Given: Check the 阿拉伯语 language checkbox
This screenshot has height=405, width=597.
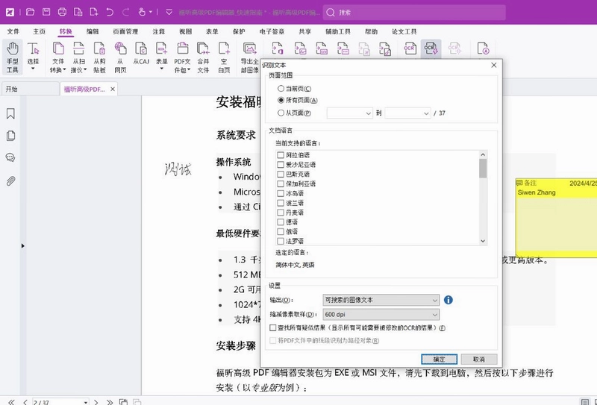Looking at the screenshot, I should pyautogui.click(x=281, y=155).
